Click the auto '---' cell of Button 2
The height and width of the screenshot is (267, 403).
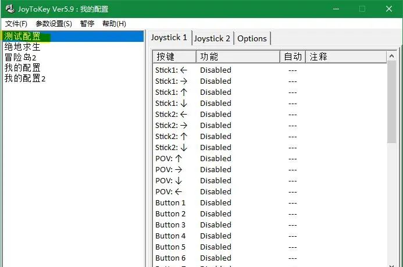(x=293, y=214)
